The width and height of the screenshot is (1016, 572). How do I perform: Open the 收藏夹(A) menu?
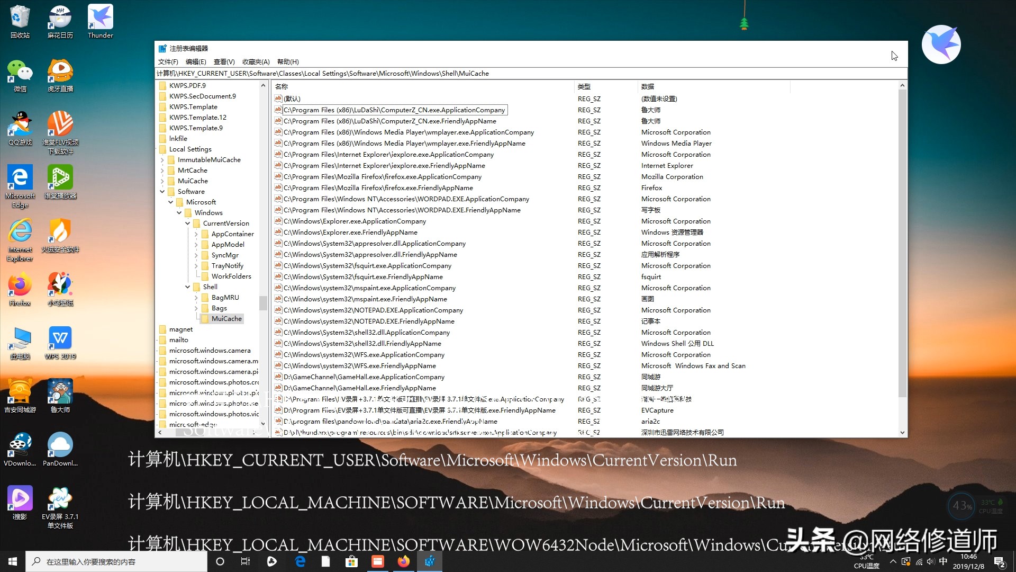(x=256, y=61)
